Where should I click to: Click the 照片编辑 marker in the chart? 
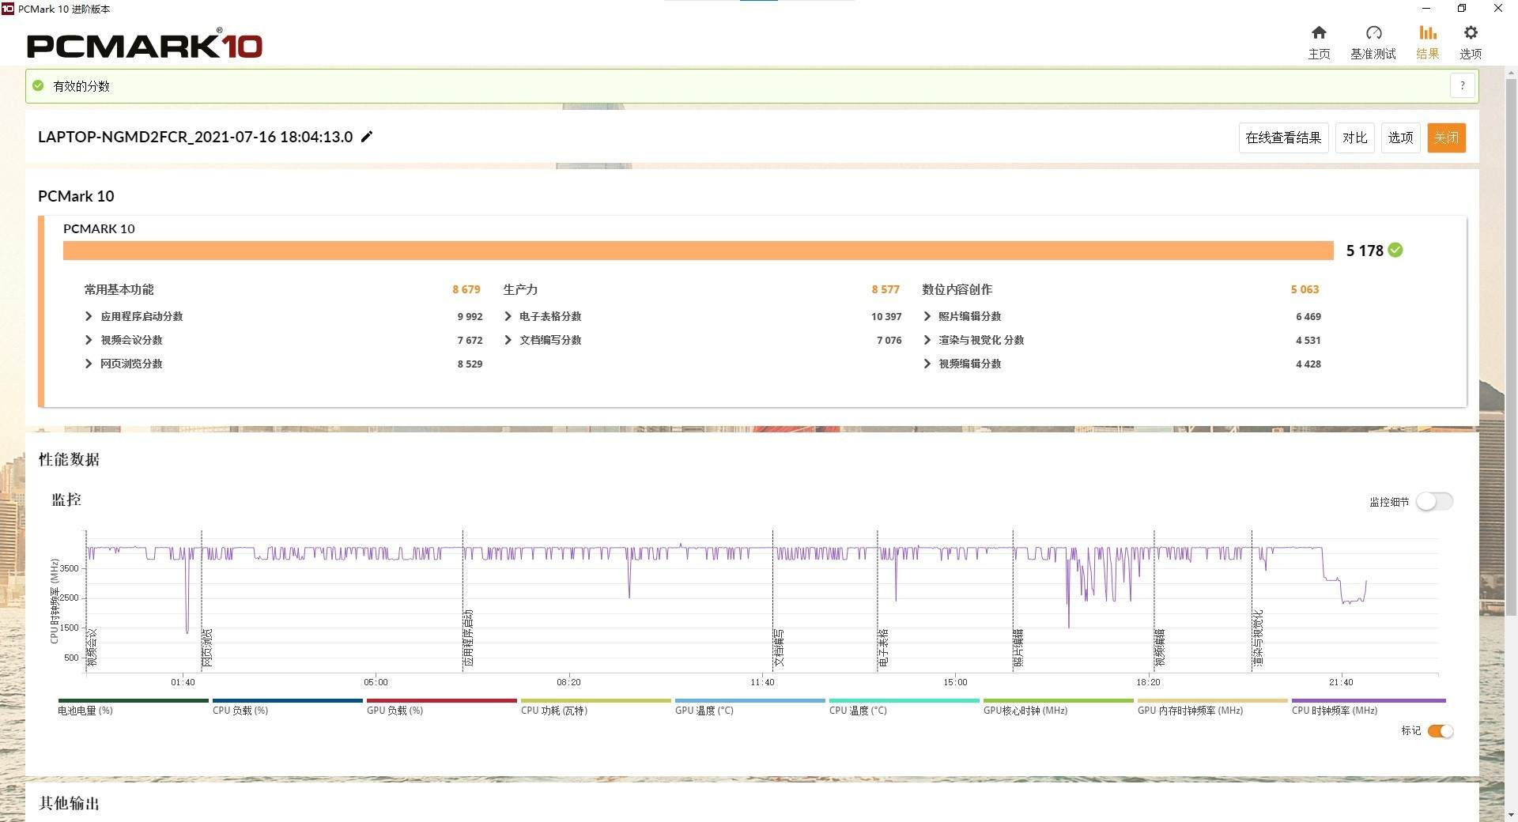pyautogui.click(x=1018, y=647)
